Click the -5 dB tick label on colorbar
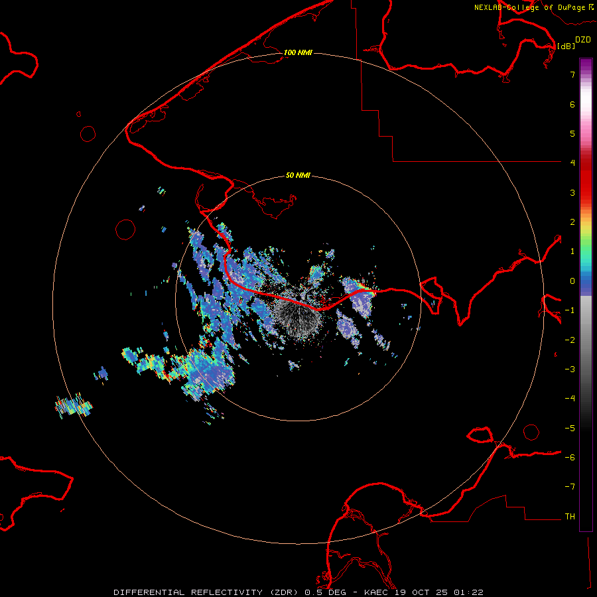 (570, 429)
